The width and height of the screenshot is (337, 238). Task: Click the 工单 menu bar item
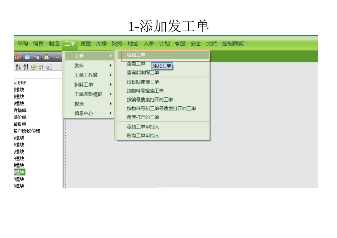(x=70, y=44)
